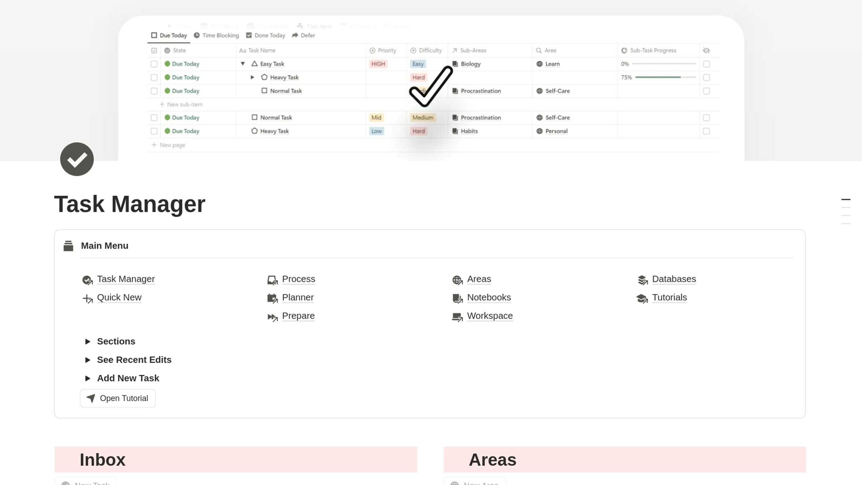Image resolution: width=862 pixels, height=485 pixels.
Task: Switch to the Time Blocking tab
Action: pyautogui.click(x=216, y=35)
